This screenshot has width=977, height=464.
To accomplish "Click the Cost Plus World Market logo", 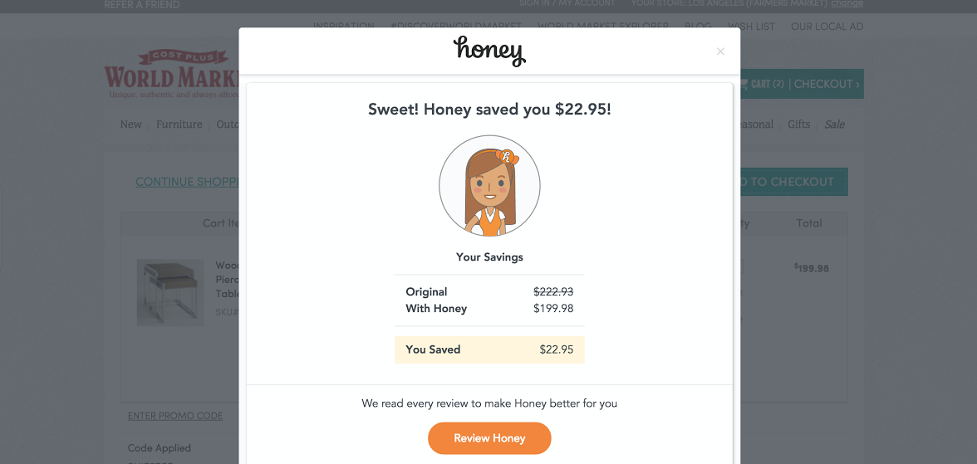I will [172, 74].
